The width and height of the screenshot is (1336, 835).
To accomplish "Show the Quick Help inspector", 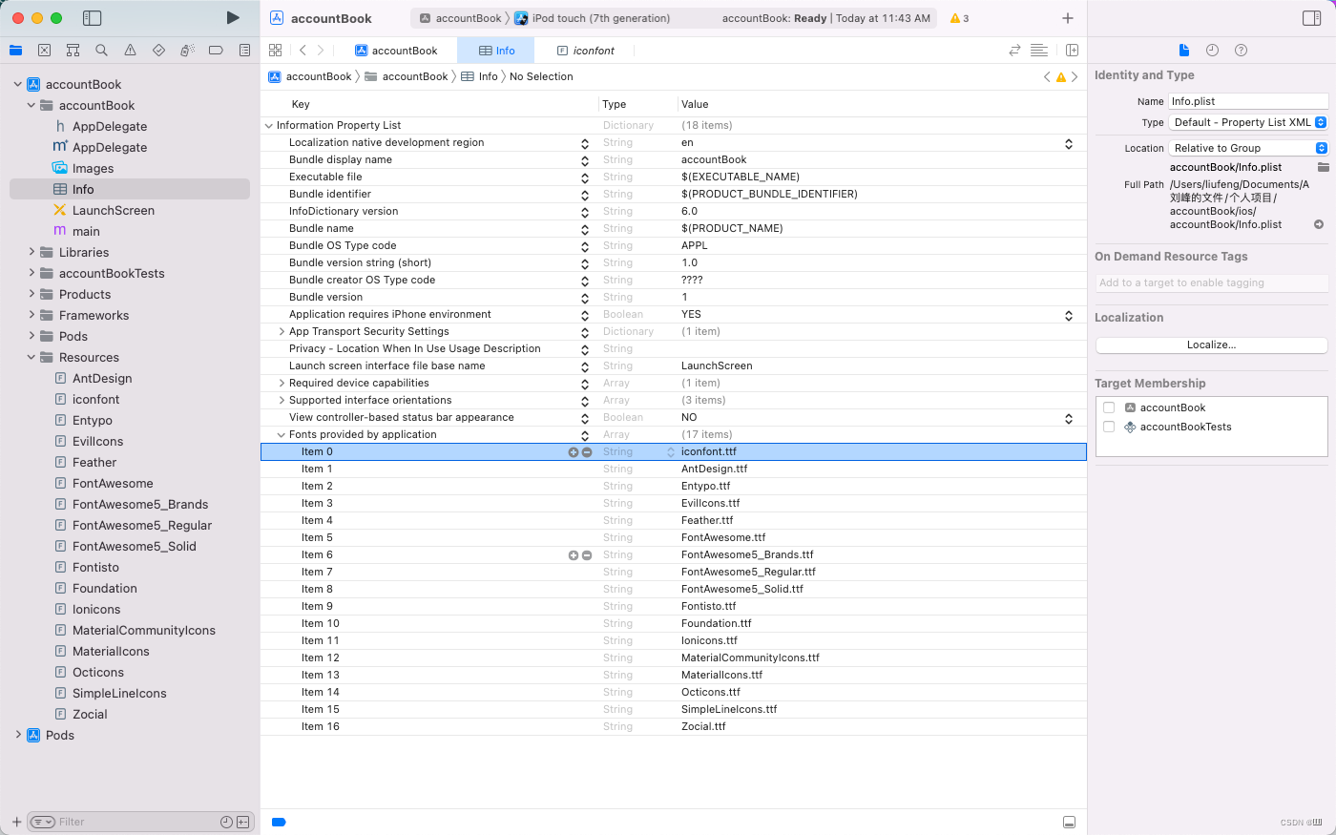I will [x=1241, y=51].
